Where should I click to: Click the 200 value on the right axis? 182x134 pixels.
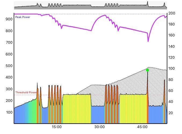pos(172,13)
